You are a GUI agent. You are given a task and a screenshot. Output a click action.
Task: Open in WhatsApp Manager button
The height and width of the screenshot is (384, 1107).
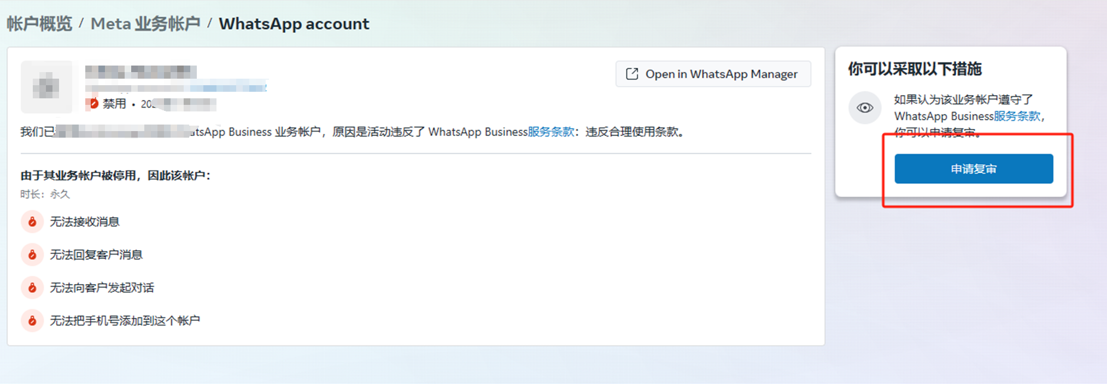[x=713, y=74]
